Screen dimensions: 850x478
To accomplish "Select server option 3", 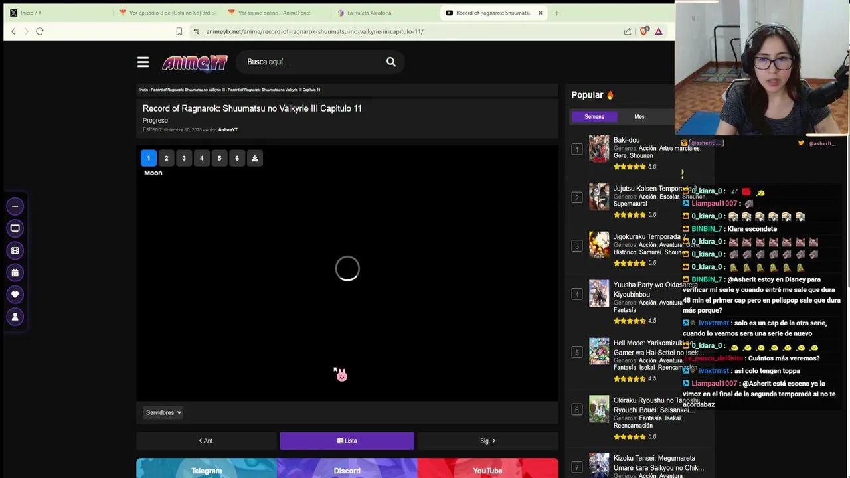I will [184, 158].
